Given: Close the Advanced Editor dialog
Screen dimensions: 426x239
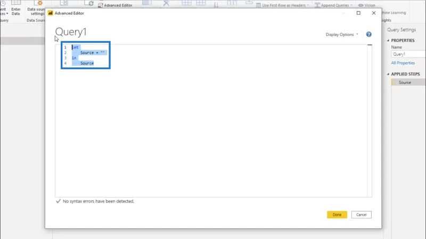Looking at the screenshot, I should (x=374, y=13).
